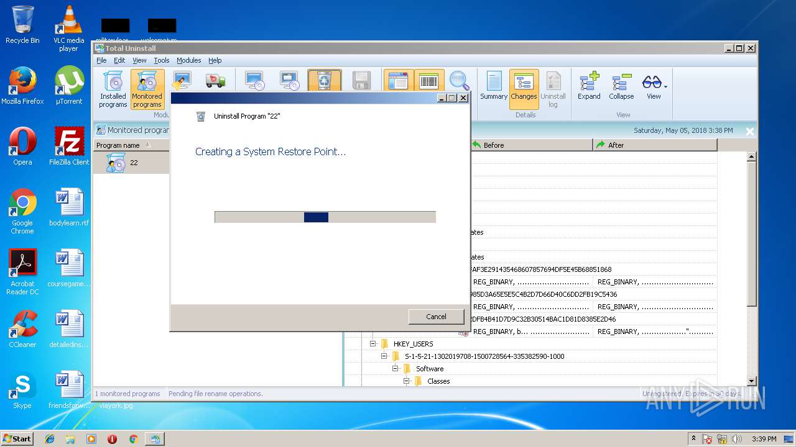Click the After column header
Viewport: 796px width, 447px height.
[655, 145]
